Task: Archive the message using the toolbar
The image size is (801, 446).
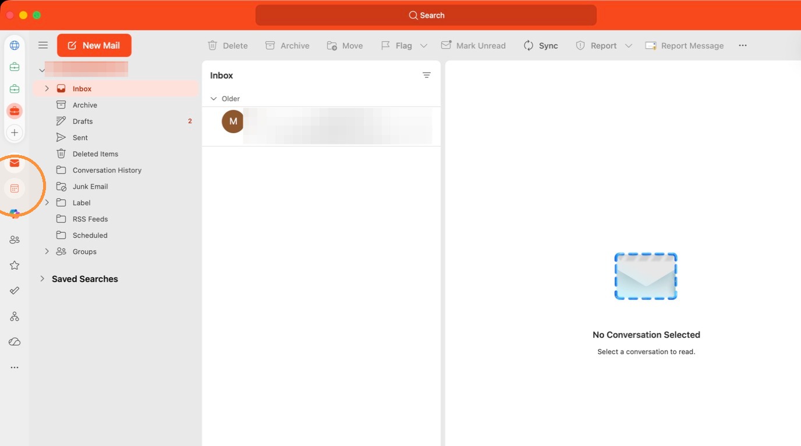Action: [x=288, y=45]
